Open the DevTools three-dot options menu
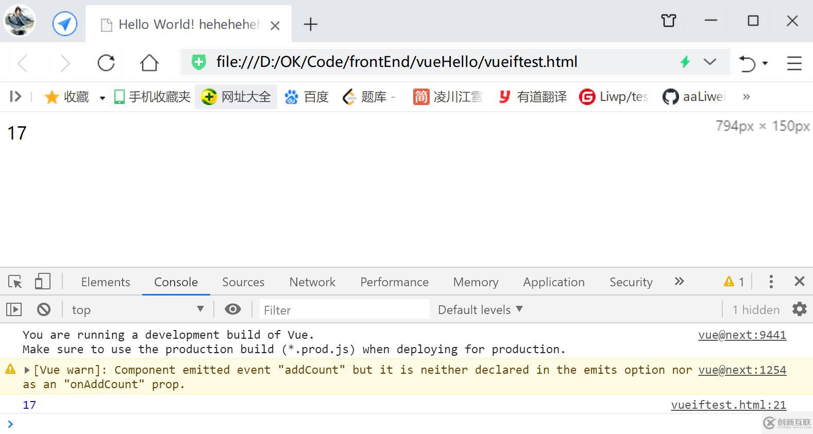This screenshot has width=813, height=434. pos(771,281)
